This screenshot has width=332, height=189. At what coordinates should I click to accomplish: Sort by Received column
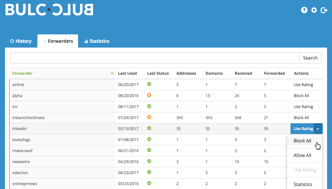pyautogui.click(x=243, y=73)
